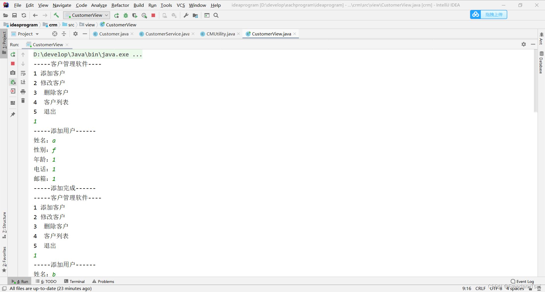545x292 pixels.
Task: Open settings with the wrench icon
Action: (186, 15)
